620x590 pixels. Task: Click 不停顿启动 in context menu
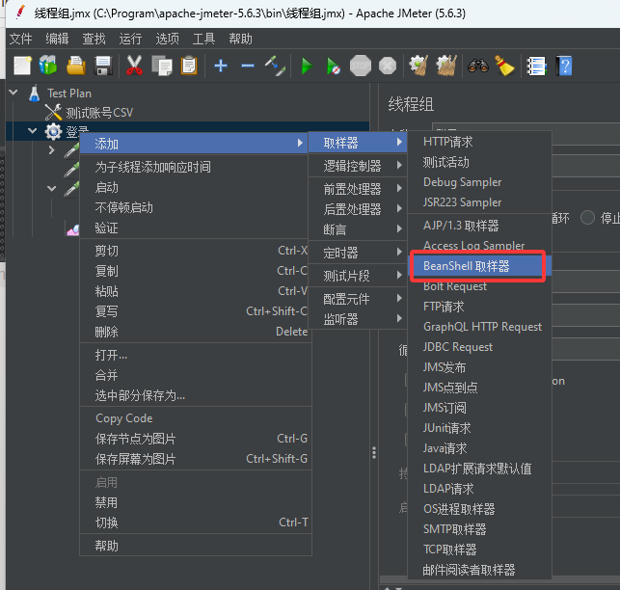(196, 207)
